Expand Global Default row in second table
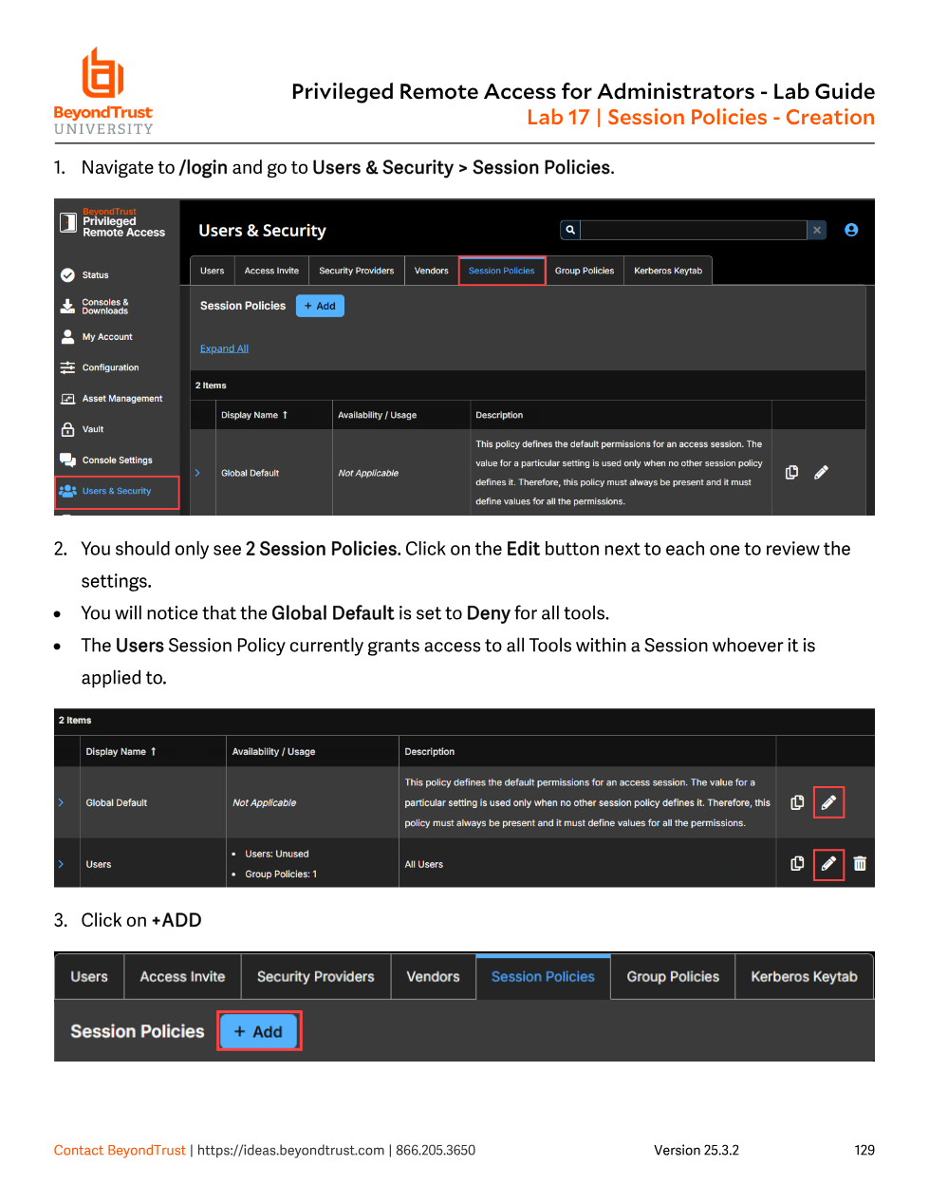 coord(61,802)
